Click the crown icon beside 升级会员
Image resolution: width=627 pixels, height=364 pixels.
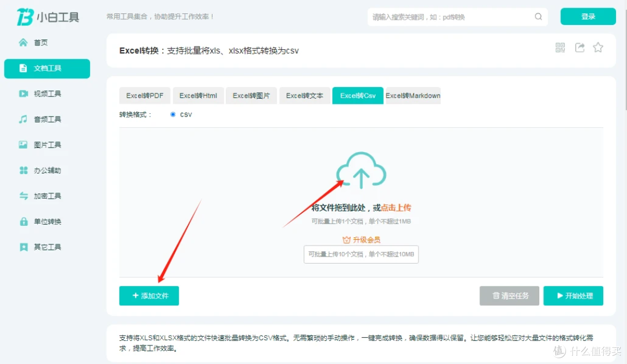click(x=346, y=240)
